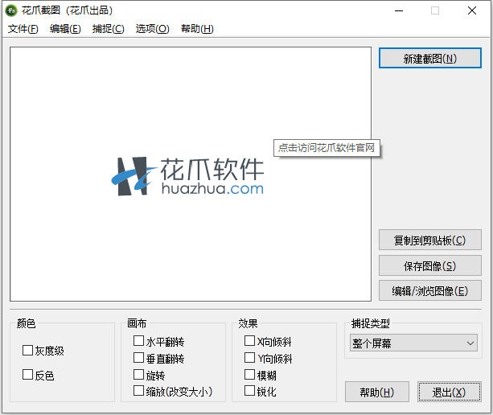Toggle the 水平翻转 checkbox
This screenshot has height=415, width=493.
click(x=138, y=341)
